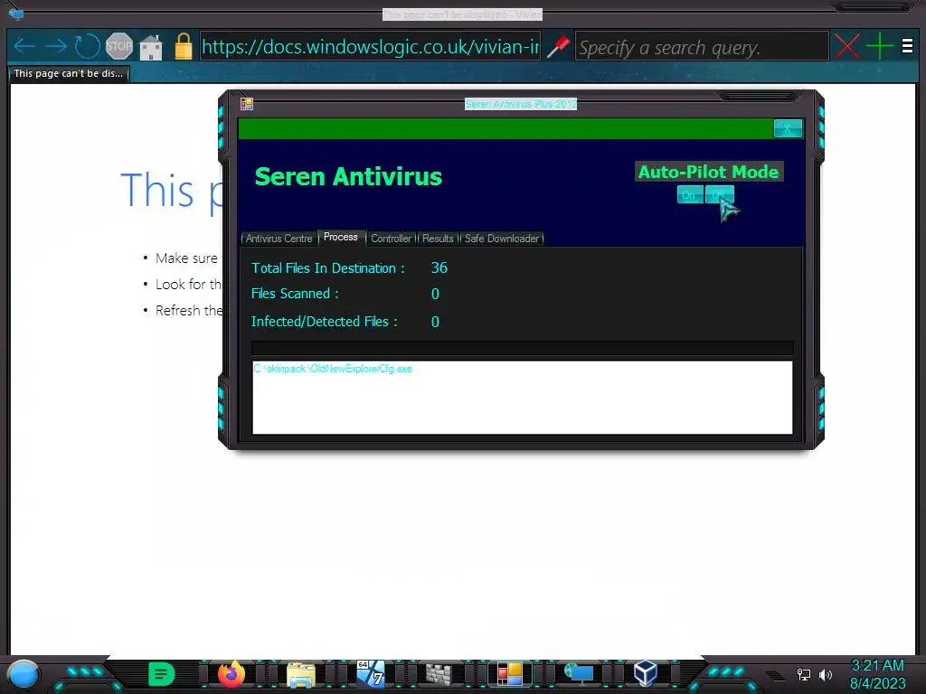Click the scanned file path OldNewExplorerCfg.exe
This screenshot has height=694, width=926.
point(333,369)
